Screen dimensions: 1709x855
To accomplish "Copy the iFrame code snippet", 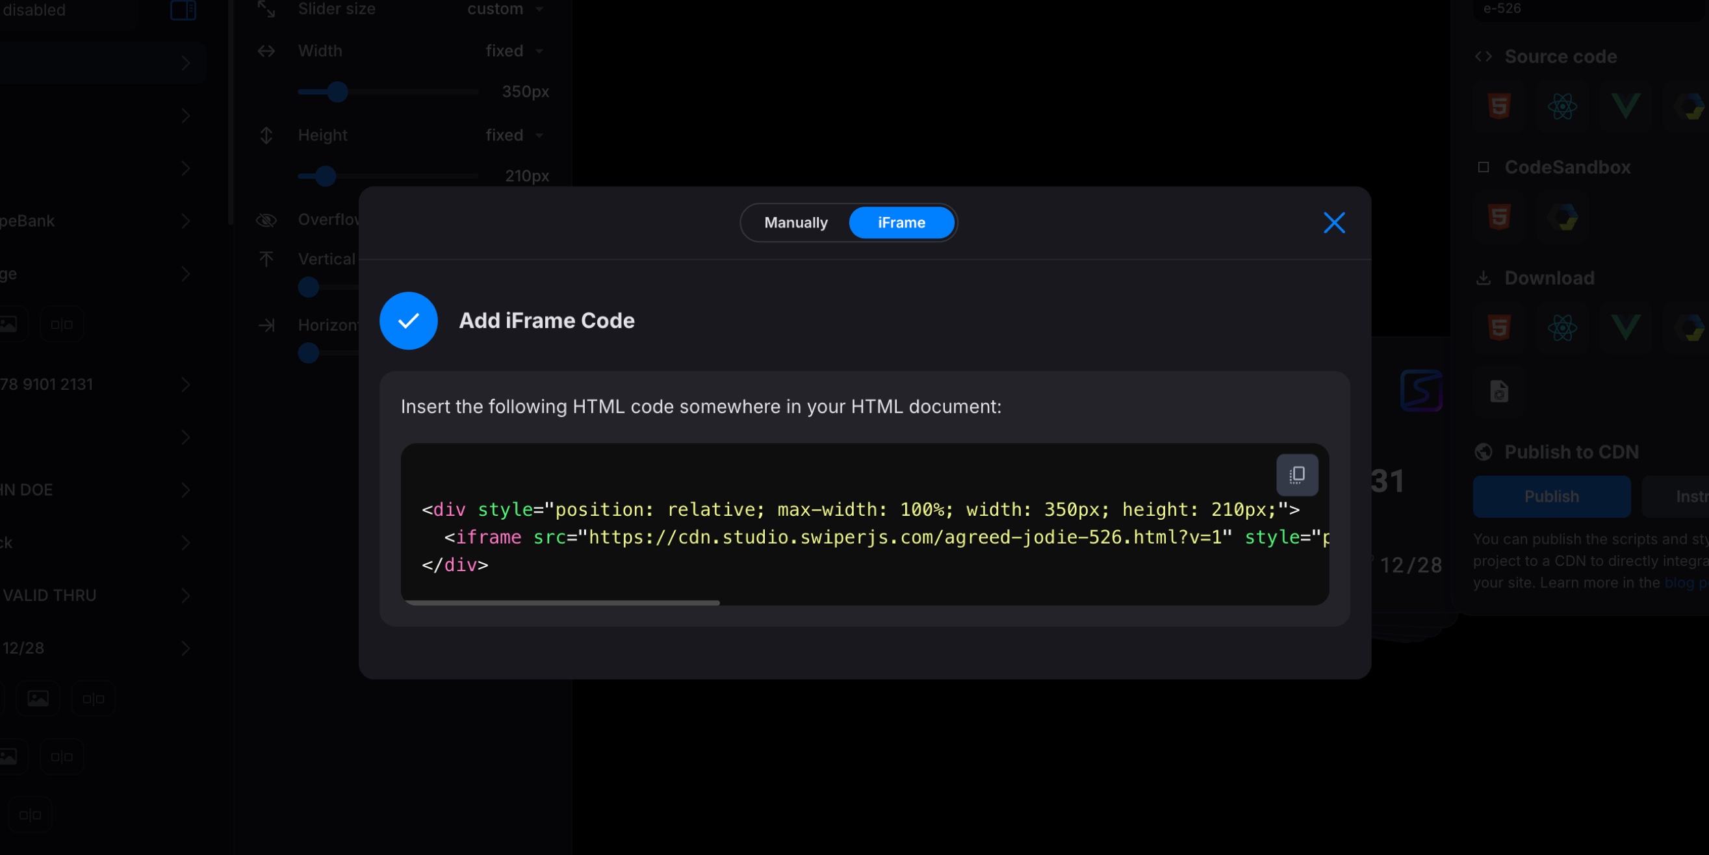I will coord(1297,475).
